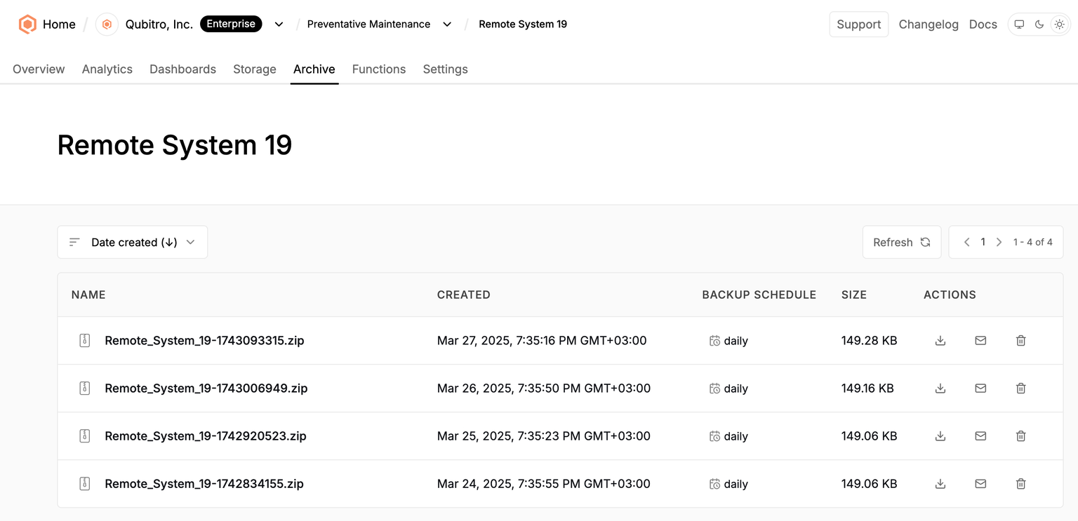Switch to light theme sun toggle

tap(1059, 25)
